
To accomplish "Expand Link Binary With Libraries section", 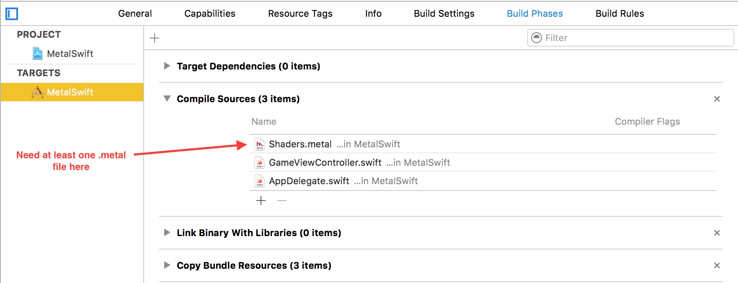I will click(x=167, y=232).
